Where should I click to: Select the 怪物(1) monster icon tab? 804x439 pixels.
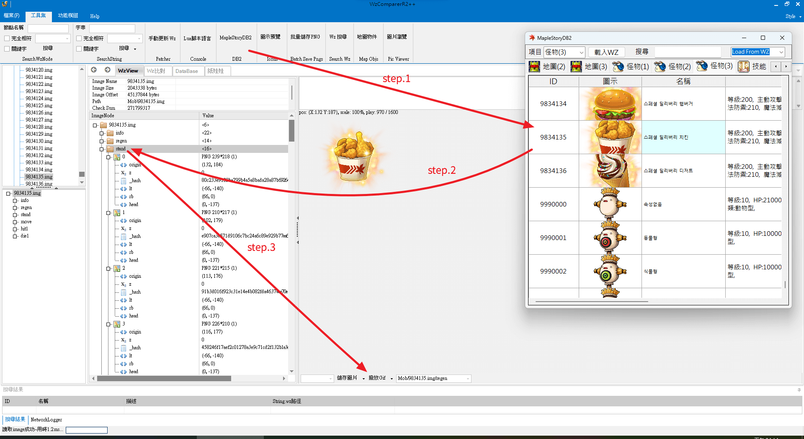[631, 66]
